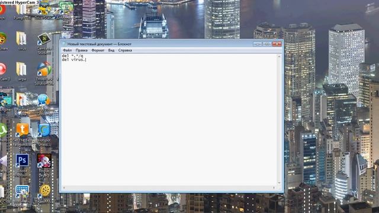Click the Notepad vertical scrollbar up arrow
This screenshot has width=379, height=213.
pos(279,56)
